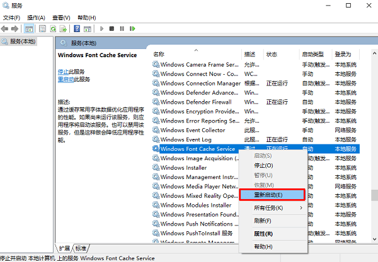Select the Windows Encryption Provider row
The height and width of the screenshot is (262, 378).
(256, 111)
